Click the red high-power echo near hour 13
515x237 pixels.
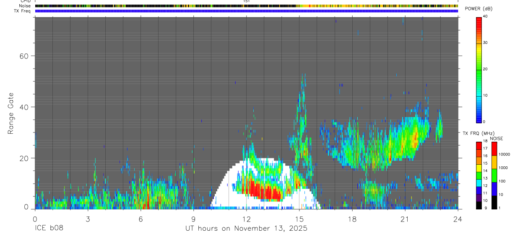tap(263, 191)
